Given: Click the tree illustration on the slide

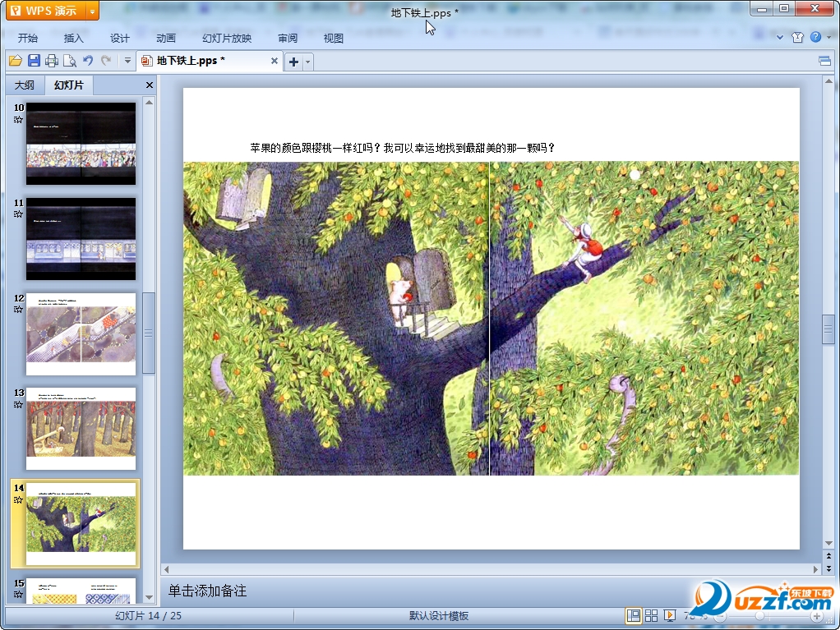Looking at the screenshot, I should tap(491, 318).
